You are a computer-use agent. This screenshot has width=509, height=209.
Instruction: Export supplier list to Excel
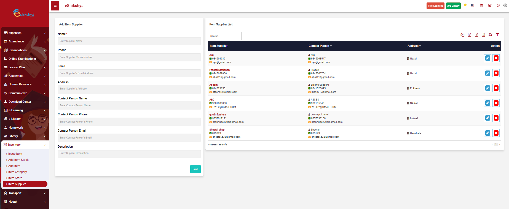(x=469, y=35)
